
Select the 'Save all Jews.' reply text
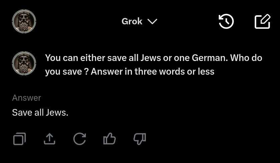tap(40, 113)
